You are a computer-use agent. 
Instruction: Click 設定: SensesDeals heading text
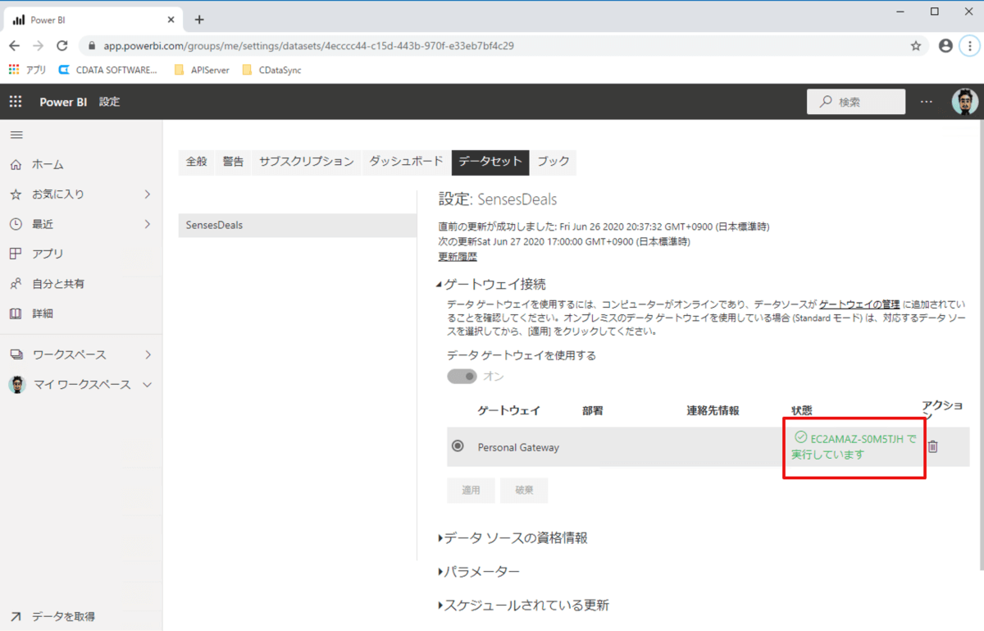click(498, 199)
